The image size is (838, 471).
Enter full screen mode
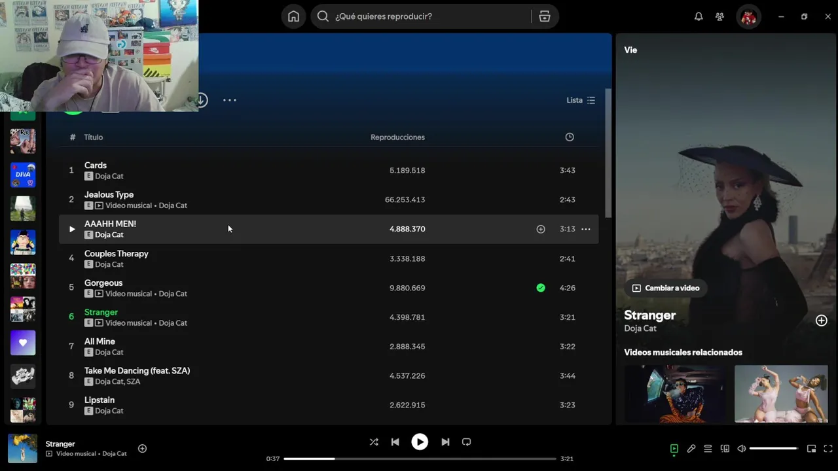(x=828, y=449)
